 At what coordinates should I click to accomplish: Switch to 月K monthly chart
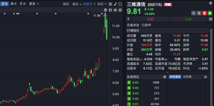(x=22, y=4)
